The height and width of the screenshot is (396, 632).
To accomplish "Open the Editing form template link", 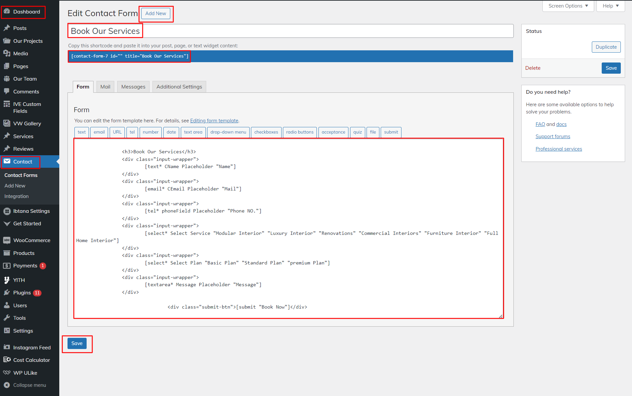I will click(214, 121).
